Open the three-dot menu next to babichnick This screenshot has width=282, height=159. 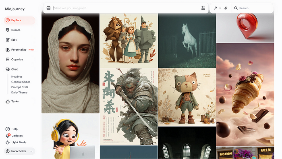(x=31, y=151)
